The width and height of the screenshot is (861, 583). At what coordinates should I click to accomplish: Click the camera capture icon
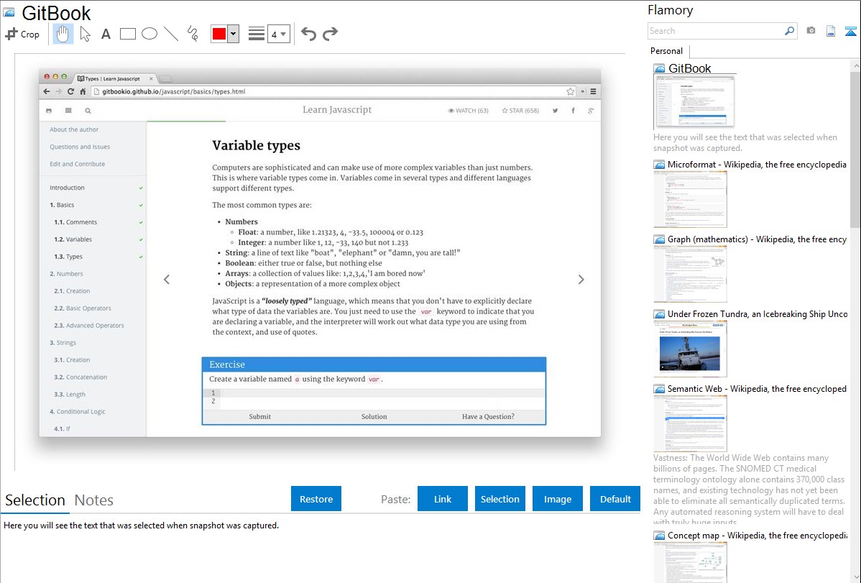click(x=811, y=31)
